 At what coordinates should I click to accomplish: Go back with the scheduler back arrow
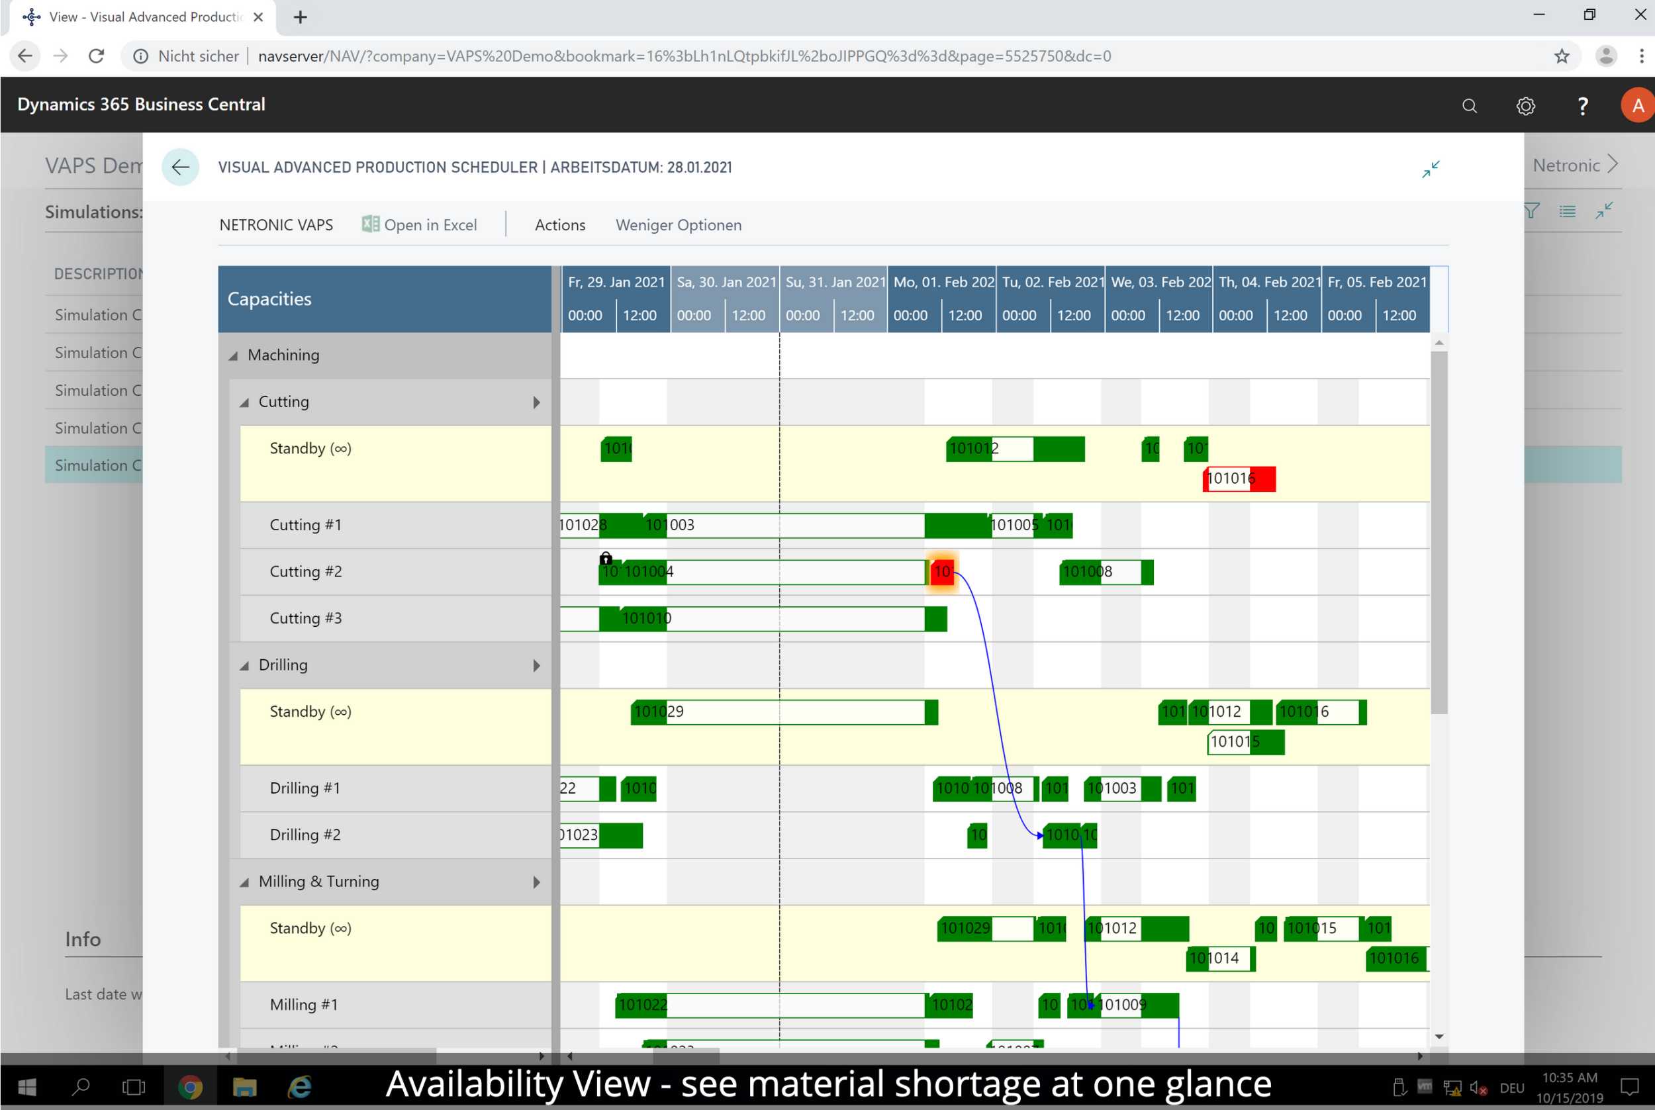pos(181,167)
